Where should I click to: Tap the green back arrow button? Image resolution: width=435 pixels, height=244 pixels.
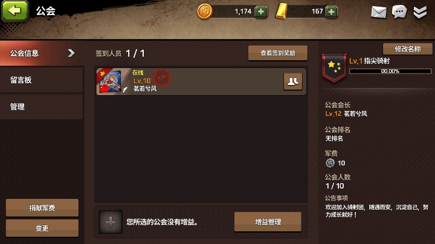click(x=15, y=11)
